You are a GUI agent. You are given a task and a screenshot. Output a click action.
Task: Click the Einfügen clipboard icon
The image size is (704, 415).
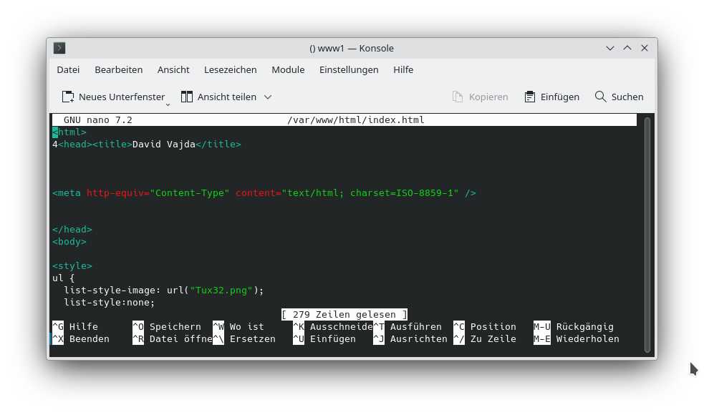click(529, 96)
